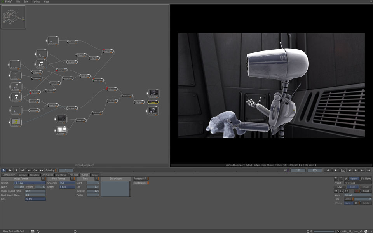Click the undo arrow in status bar

pyautogui.click(x=38, y=231)
